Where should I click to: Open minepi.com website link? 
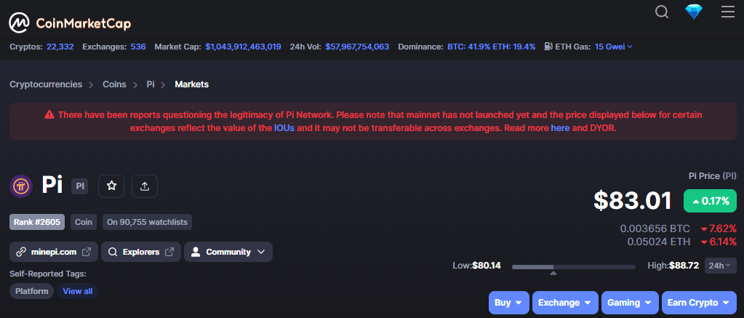[x=54, y=252]
